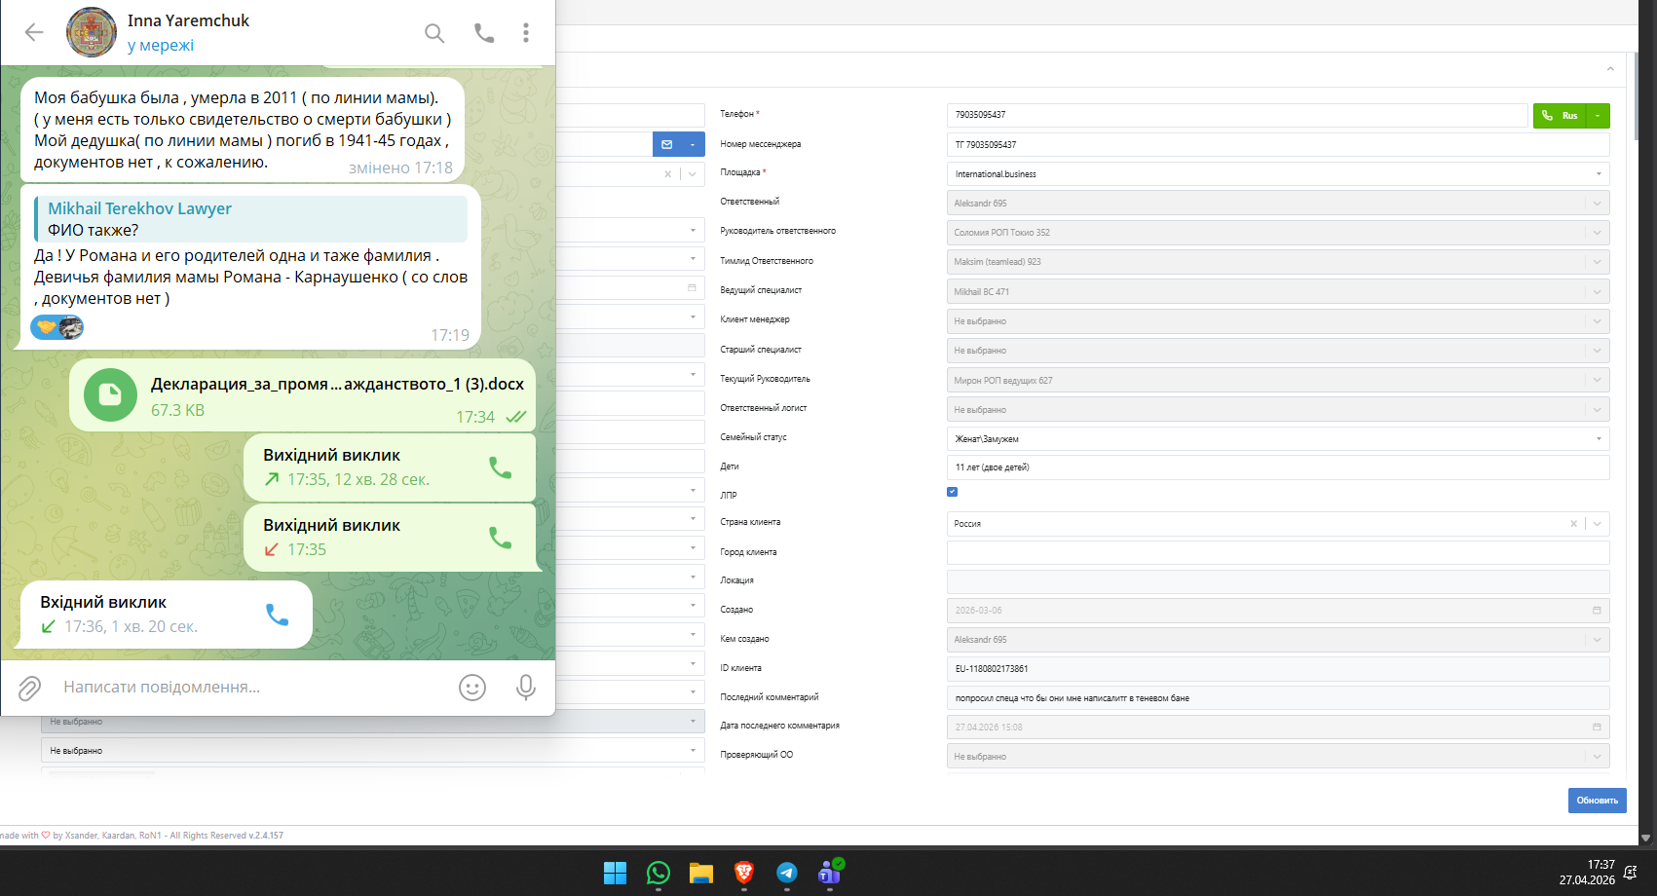Screen dimensions: 1657x896
Task: Click the message input field
Action: tap(253, 688)
